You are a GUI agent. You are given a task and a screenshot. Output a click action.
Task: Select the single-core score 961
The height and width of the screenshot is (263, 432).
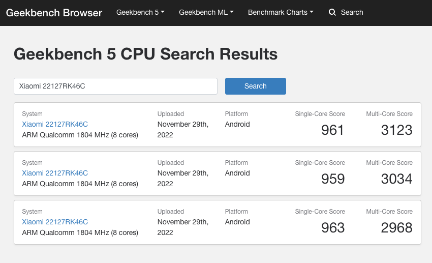[x=332, y=130]
